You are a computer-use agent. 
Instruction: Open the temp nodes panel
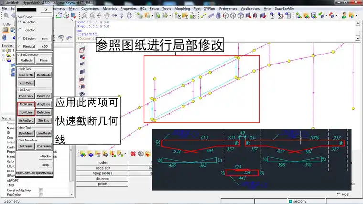[x=103, y=173]
